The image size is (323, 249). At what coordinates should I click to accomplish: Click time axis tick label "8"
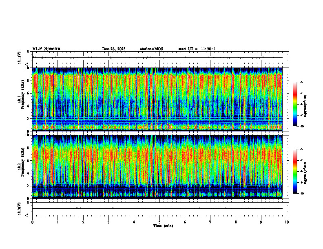236,222
